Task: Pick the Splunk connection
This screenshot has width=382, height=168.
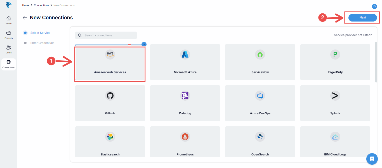Action: coord(335,103)
